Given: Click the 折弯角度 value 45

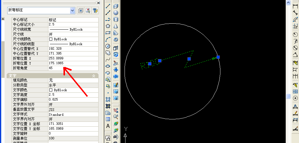Looking at the screenshot, I should (x=73, y=68).
